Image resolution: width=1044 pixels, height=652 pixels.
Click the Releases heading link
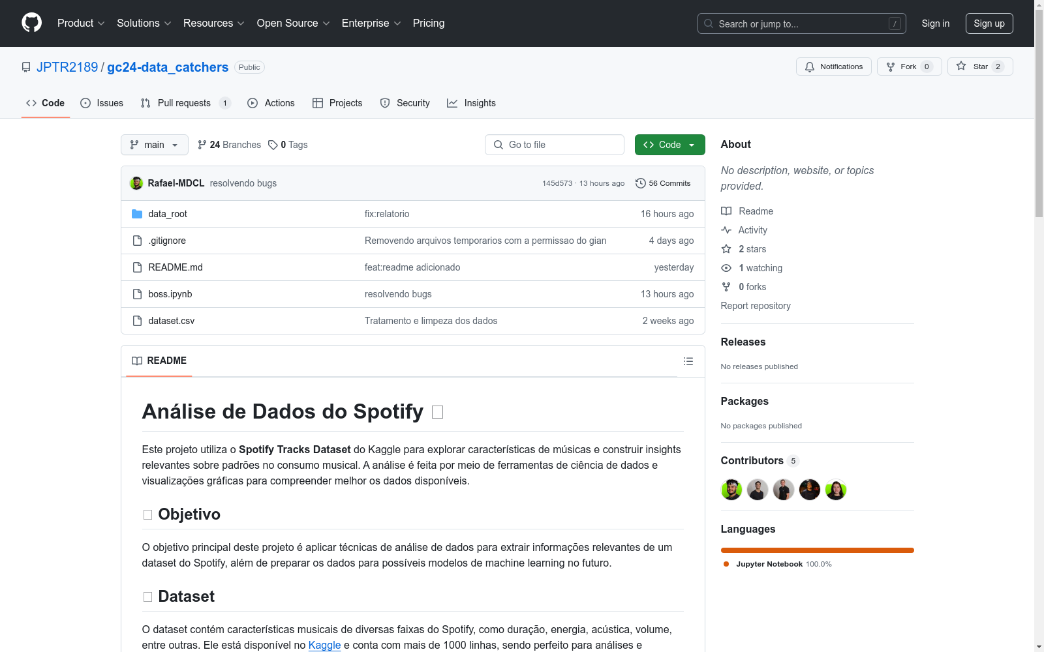(x=743, y=342)
